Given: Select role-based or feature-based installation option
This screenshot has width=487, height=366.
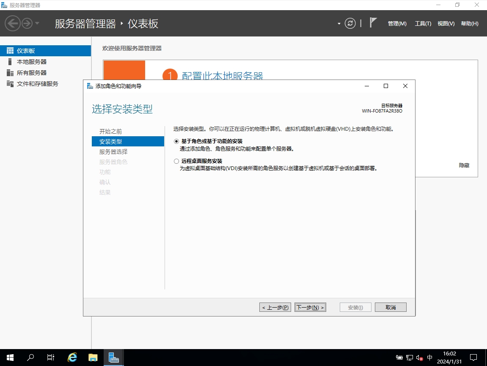Looking at the screenshot, I should click(x=176, y=141).
